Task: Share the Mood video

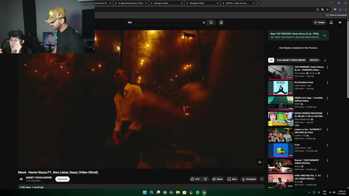Action: 217,179
